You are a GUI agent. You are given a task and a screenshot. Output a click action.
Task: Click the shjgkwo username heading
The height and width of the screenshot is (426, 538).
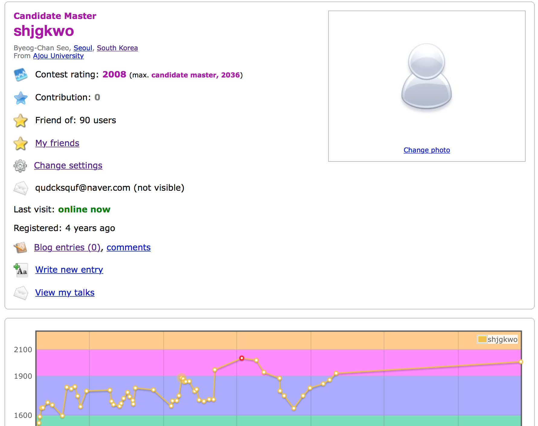(x=44, y=31)
